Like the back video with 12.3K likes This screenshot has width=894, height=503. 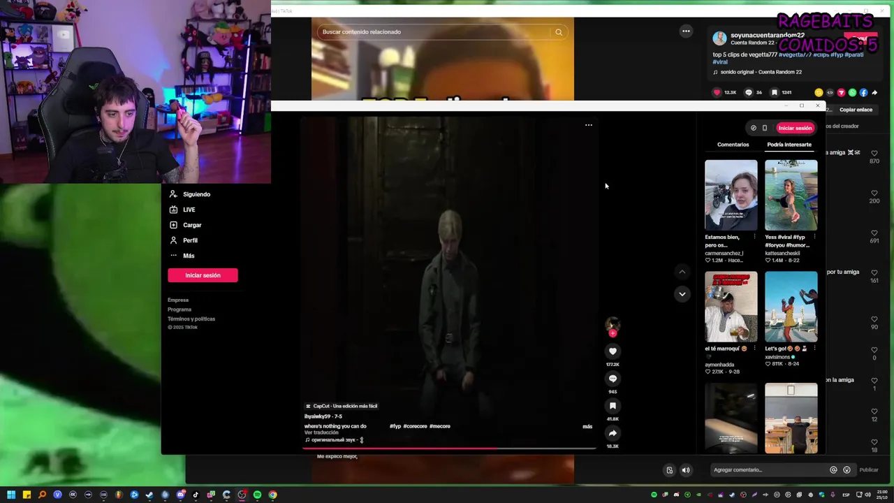[717, 92]
